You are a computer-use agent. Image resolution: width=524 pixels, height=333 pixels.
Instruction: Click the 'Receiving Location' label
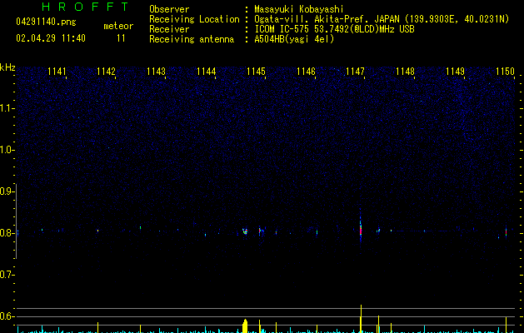tap(194, 19)
